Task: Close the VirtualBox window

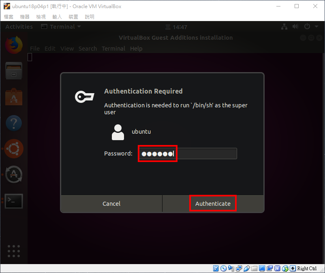Action: (x=315, y=6)
